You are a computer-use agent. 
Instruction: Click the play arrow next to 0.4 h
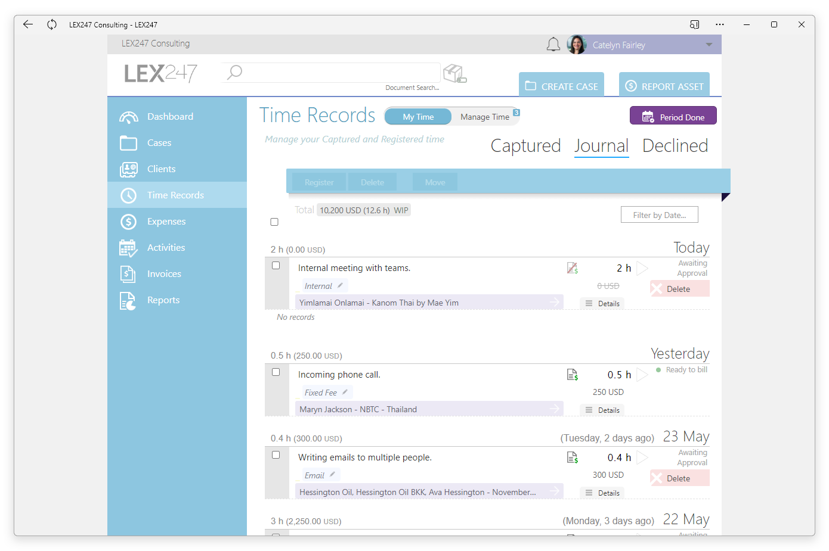[642, 457]
